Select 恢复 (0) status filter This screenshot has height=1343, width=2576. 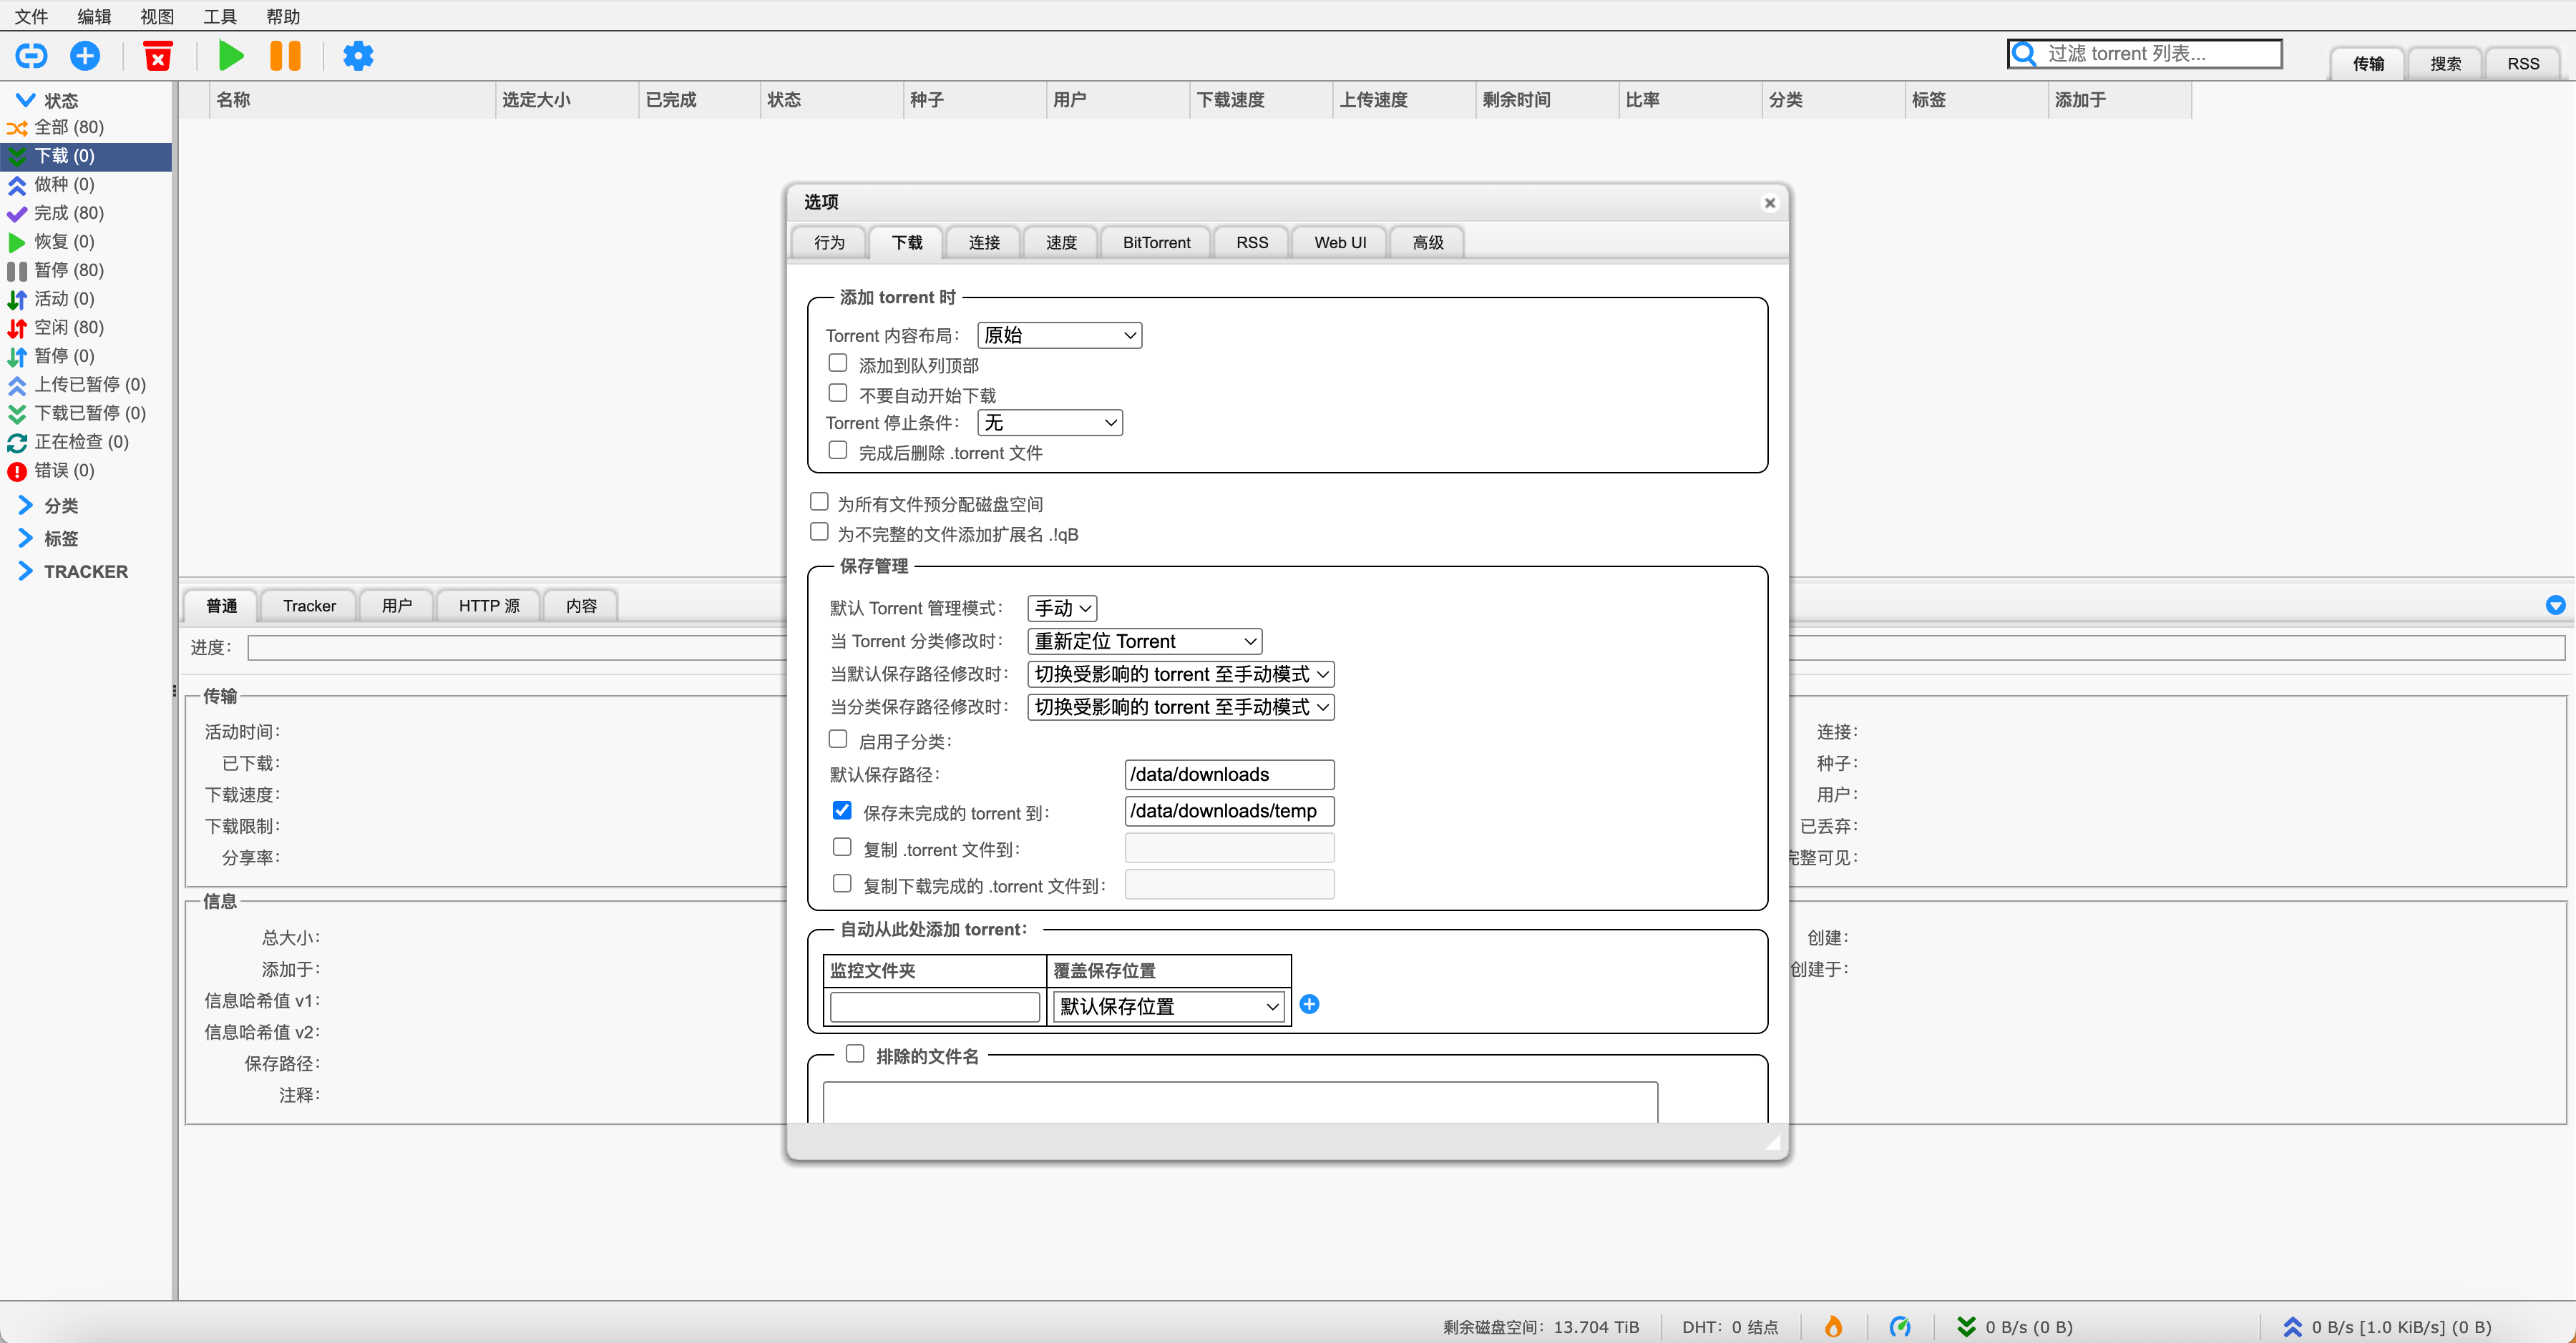86,242
